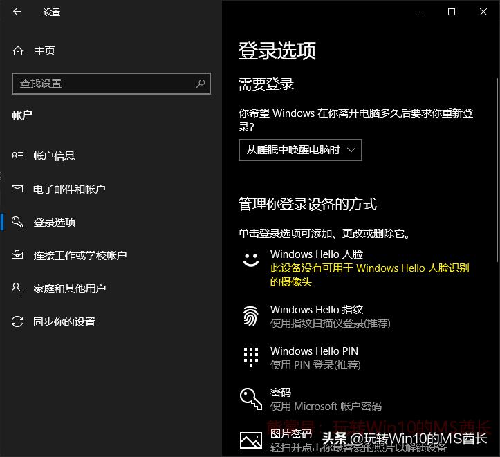The width and height of the screenshot is (500, 457).
Task: Click the person-plus icon for 家庭和其他用户
Action: [x=17, y=288]
